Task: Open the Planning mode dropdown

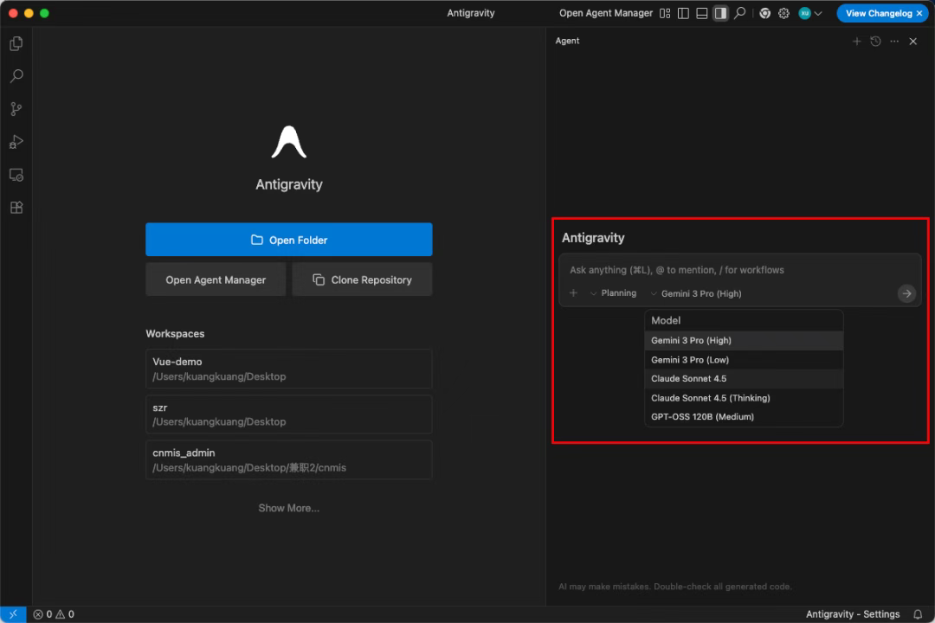Action: 613,293
